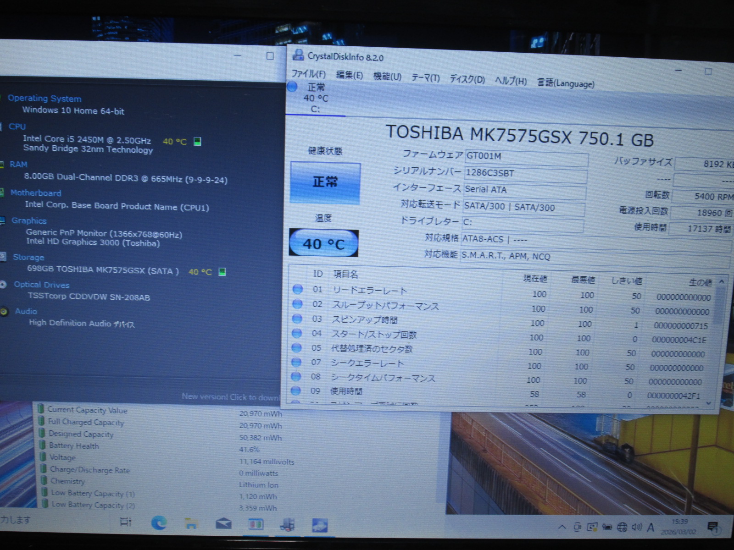Click the volume speaker tray icon

coord(636,527)
